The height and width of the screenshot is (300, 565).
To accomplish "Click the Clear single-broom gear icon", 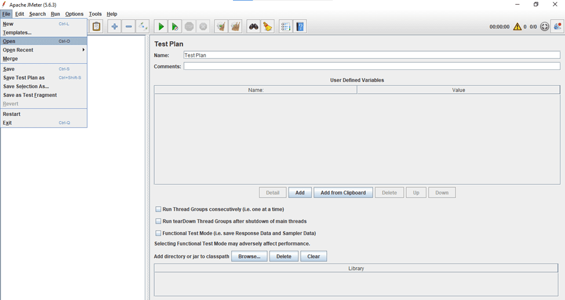I will coord(221,26).
